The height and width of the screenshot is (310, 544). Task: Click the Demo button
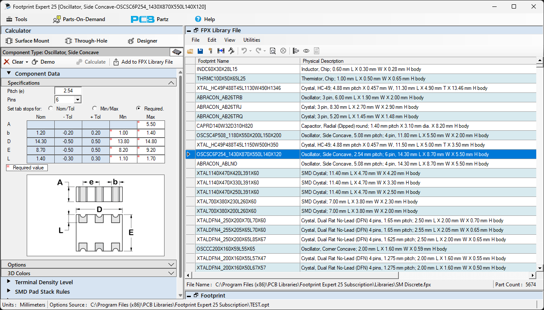44,62
